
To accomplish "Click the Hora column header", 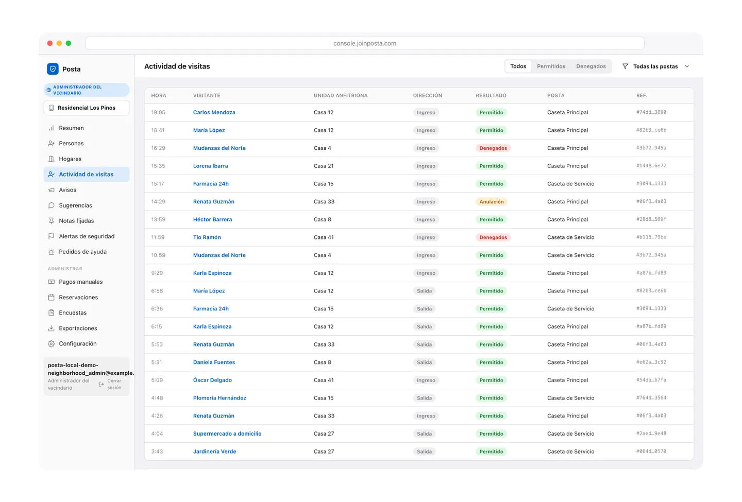I will coord(159,96).
